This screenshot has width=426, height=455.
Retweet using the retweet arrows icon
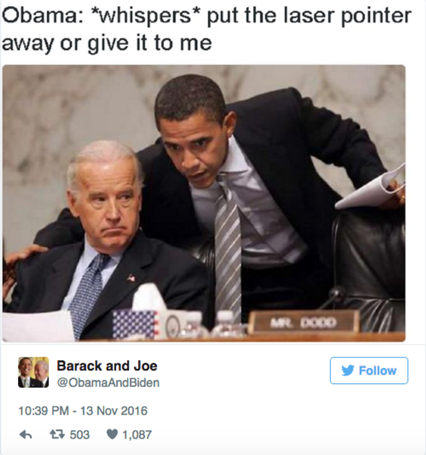pyautogui.click(x=56, y=435)
